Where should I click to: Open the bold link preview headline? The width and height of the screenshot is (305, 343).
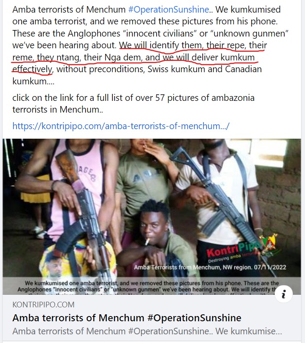(x=127, y=318)
